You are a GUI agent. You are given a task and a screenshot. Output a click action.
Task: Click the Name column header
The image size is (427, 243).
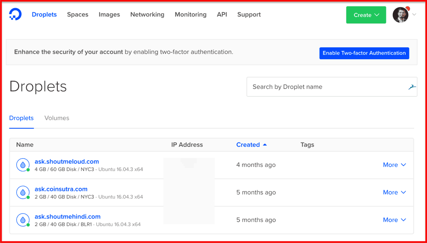[x=25, y=145]
